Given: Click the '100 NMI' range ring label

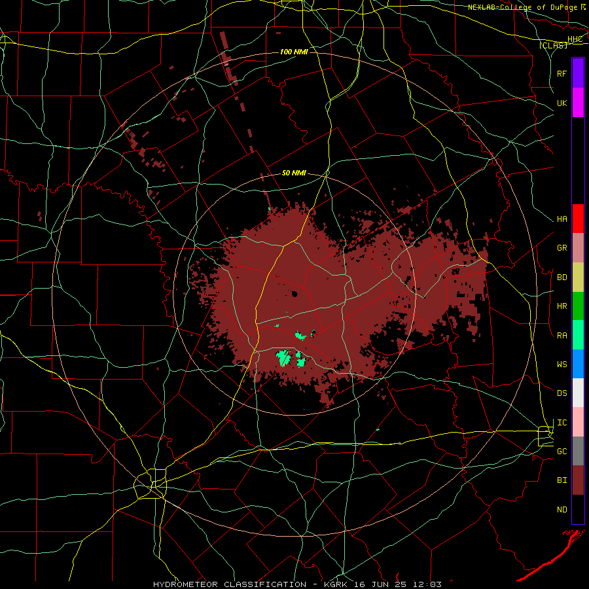Looking at the screenshot, I should tap(294, 52).
